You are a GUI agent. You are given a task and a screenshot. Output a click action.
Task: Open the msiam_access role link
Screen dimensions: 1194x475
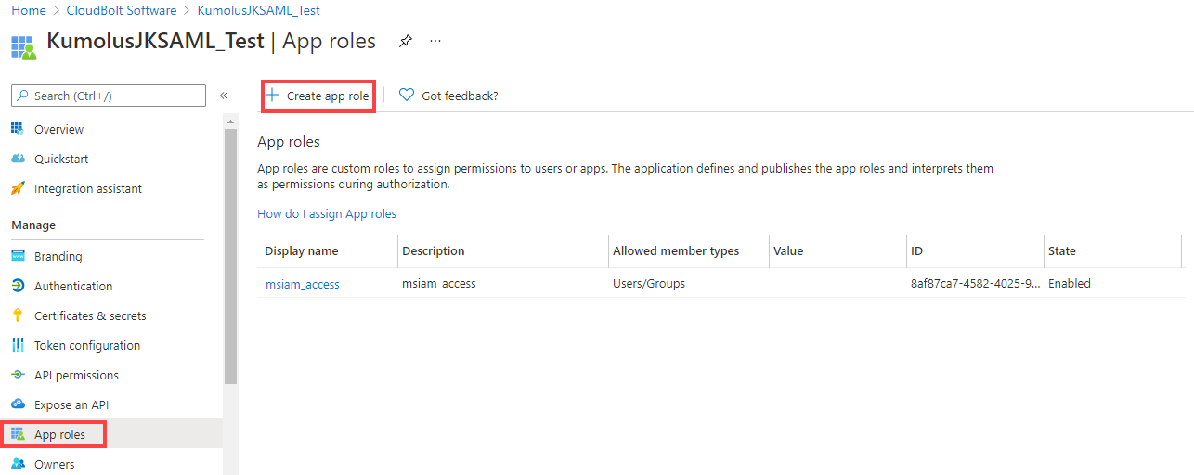[x=303, y=284]
